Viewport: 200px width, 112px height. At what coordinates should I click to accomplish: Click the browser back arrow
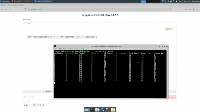click(x=2, y=9)
